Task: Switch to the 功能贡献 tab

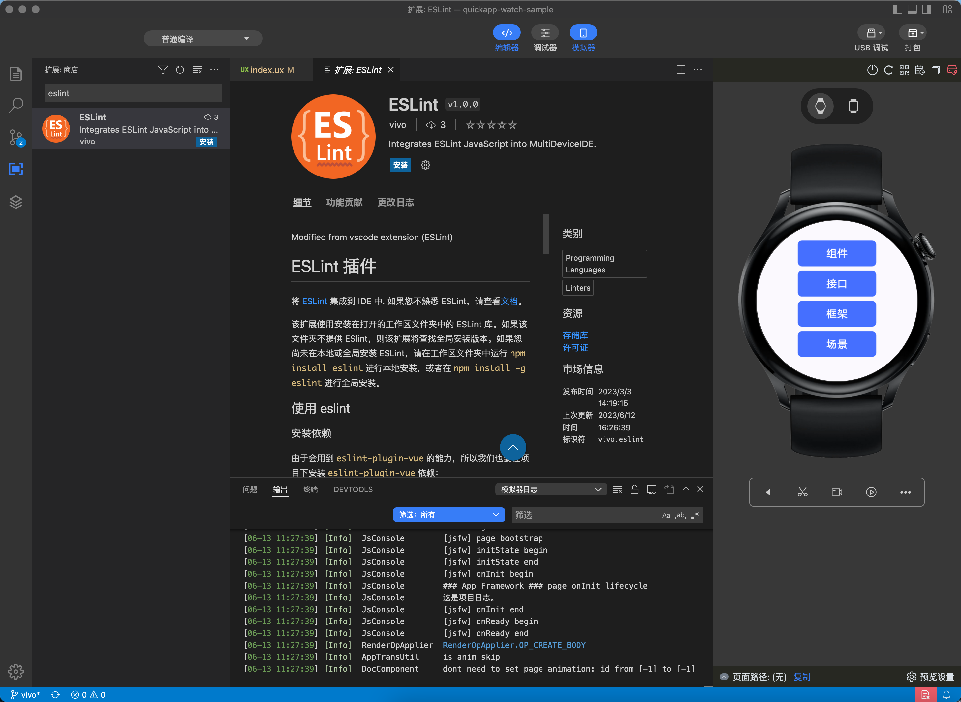Action: [344, 202]
